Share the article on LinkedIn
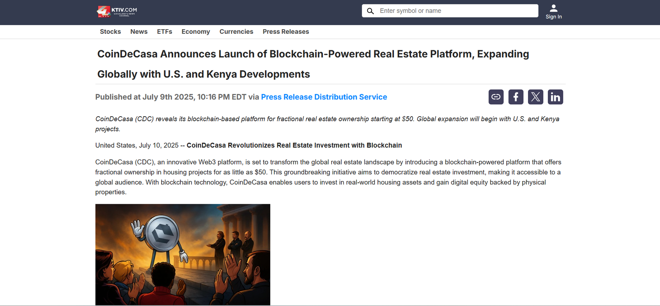 pos(555,97)
